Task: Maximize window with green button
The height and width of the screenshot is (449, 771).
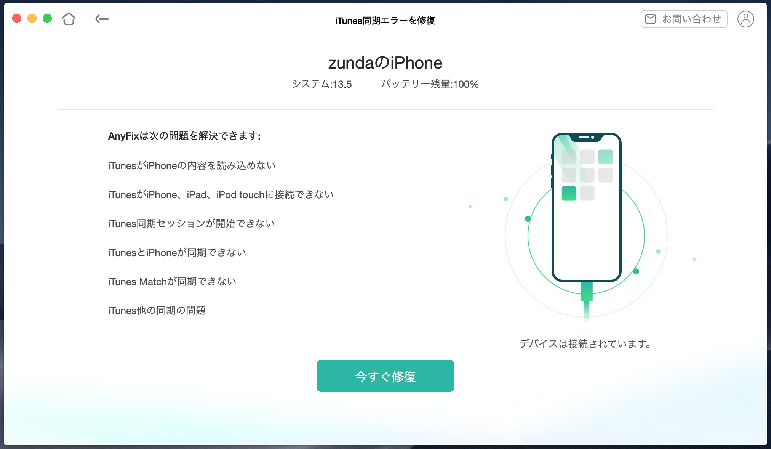Action: (x=47, y=18)
